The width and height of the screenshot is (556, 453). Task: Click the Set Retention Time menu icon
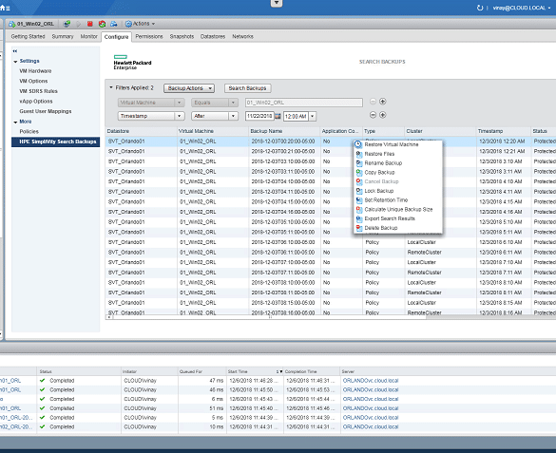tap(359, 200)
